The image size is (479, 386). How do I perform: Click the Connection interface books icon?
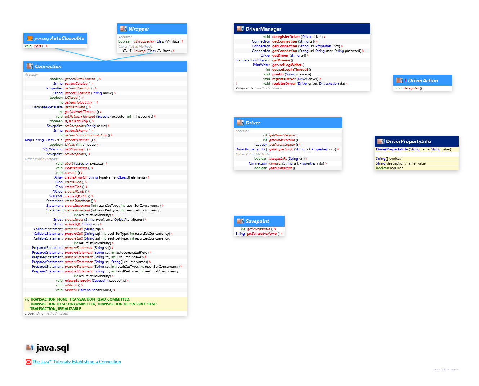(30, 66)
